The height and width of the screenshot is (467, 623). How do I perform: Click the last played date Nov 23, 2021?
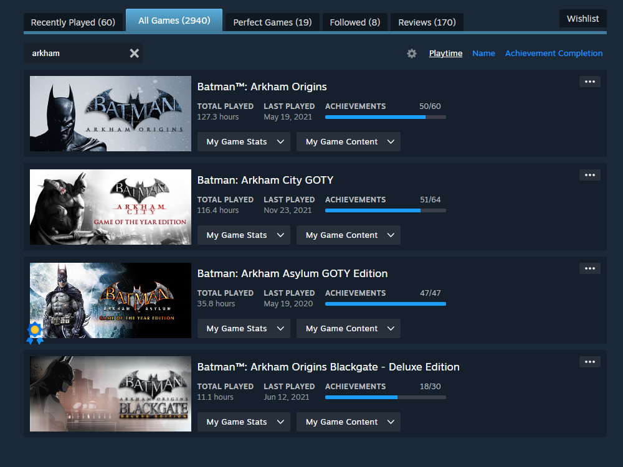coord(288,210)
